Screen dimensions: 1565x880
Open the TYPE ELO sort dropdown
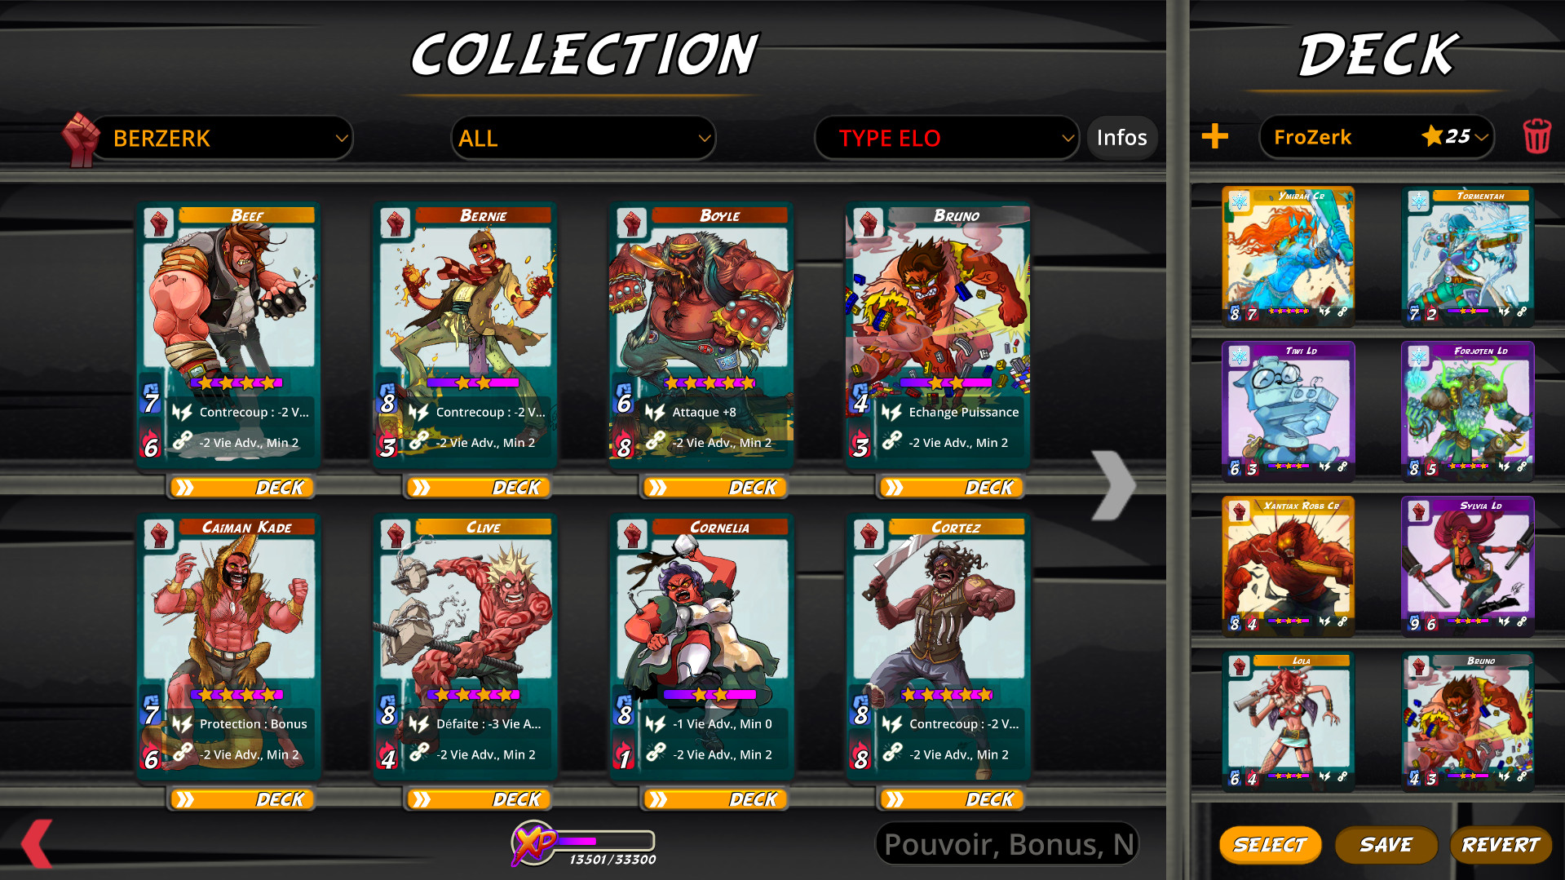(x=947, y=139)
